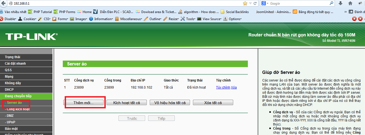The width and height of the screenshot is (365, 135).
Task: Open the Home bookmark
Action: click(85, 12)
